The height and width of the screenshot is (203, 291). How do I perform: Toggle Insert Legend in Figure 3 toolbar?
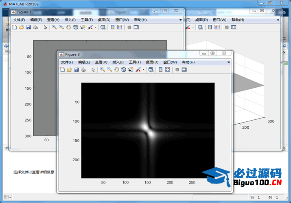[167, 70]
